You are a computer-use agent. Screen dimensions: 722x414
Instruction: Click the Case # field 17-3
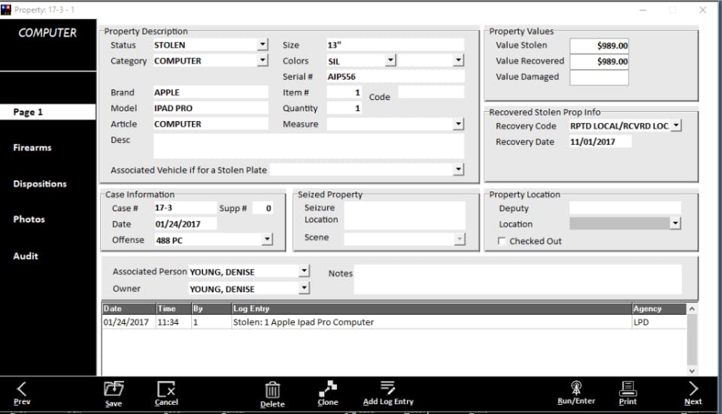[x=185, y=208]
